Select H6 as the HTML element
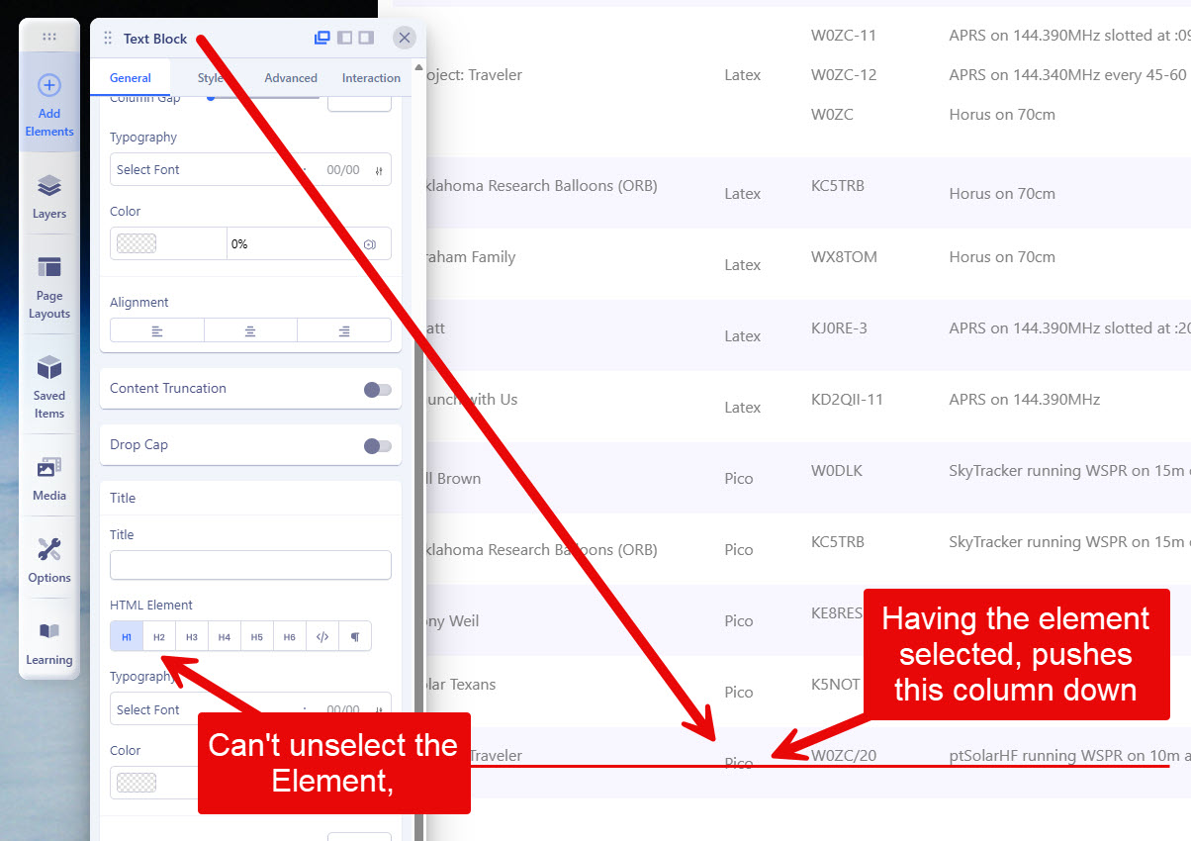This screenshot has height=841, width=1191. tap(290, 637)
